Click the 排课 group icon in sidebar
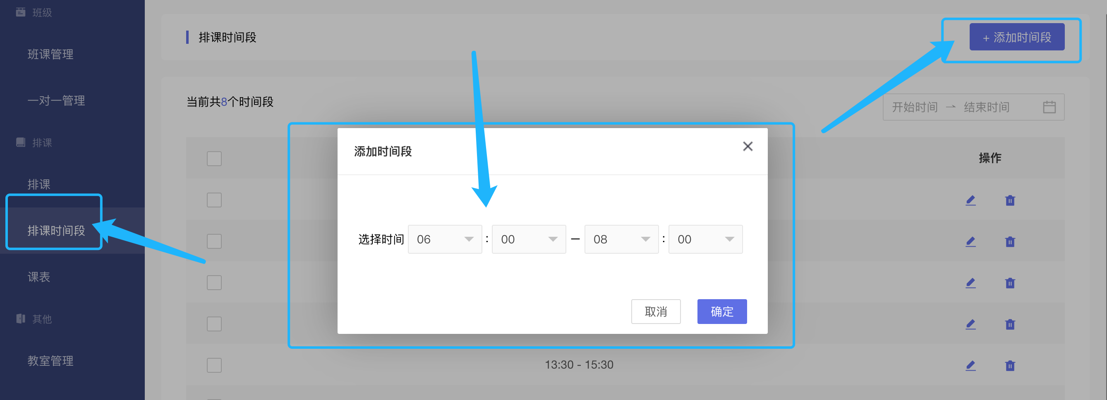The height and width of the screenshot is (400, 1107). [20, 142]
